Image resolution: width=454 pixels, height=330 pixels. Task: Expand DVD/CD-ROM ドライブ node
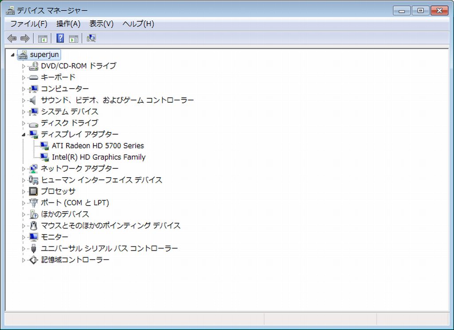pyautogui.click(x=23, y=66)
